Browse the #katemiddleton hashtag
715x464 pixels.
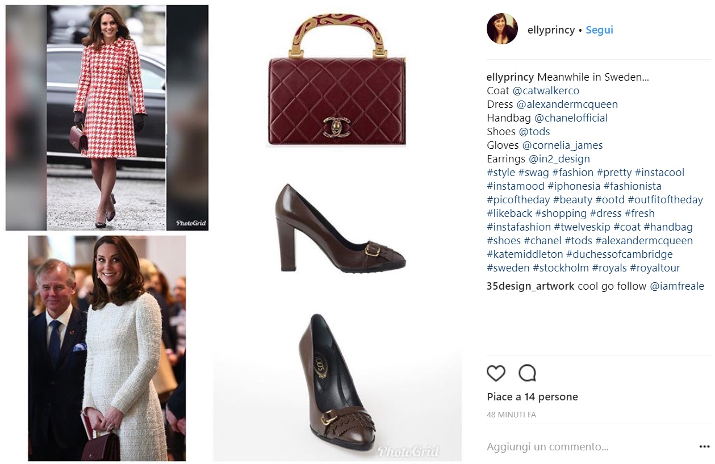525,254
